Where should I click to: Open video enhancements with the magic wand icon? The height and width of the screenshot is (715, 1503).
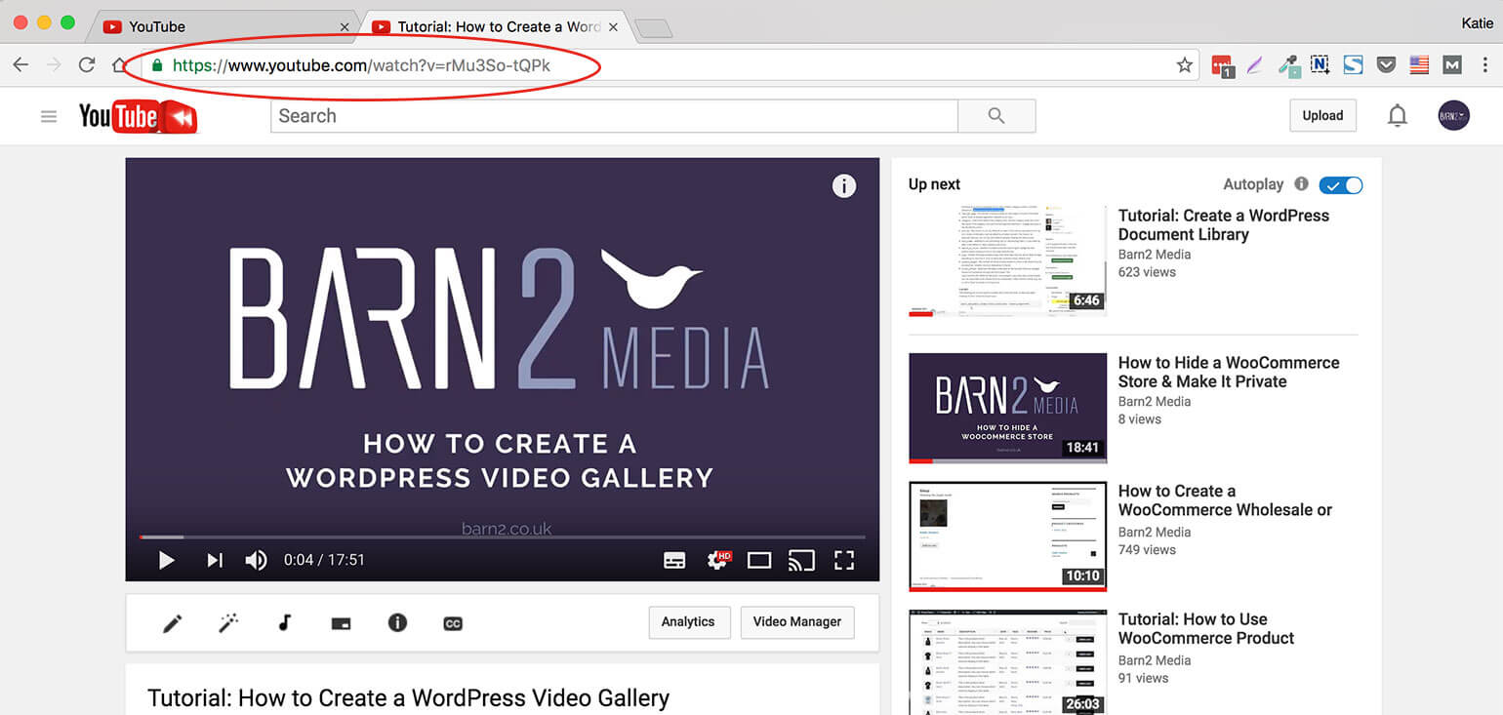[x=227, y=622]
